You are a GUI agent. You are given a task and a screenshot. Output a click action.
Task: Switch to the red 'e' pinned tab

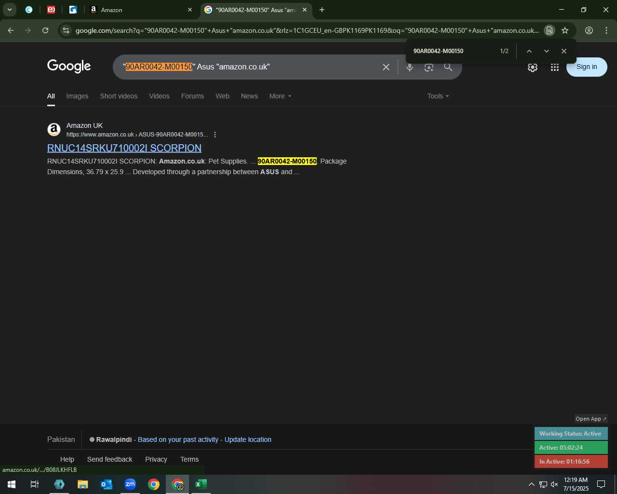pos(51,10)
